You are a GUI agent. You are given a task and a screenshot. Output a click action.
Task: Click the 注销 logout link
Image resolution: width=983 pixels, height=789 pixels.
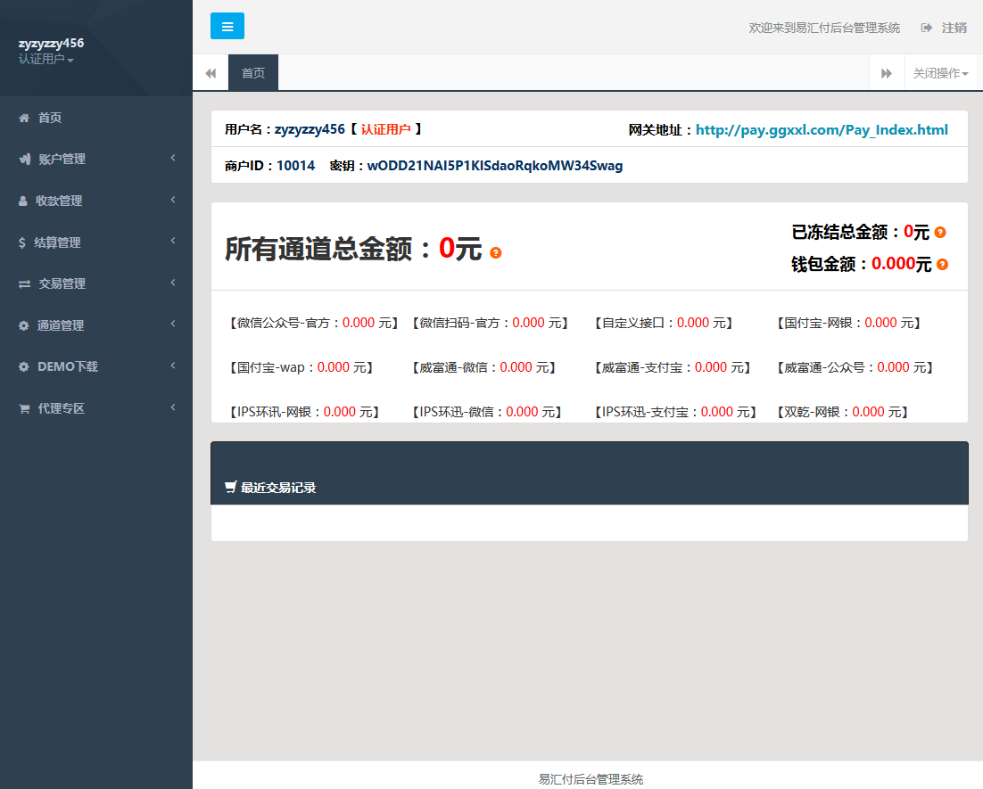pyautogui.click(x=954, y=28)
